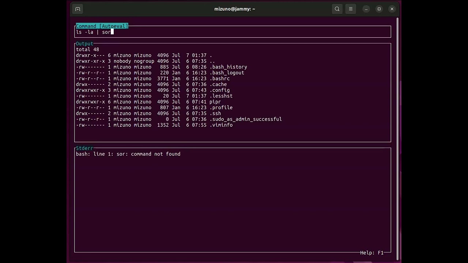Click the Output panel label
The image size is (468, 263).
[x=84, y=43]
